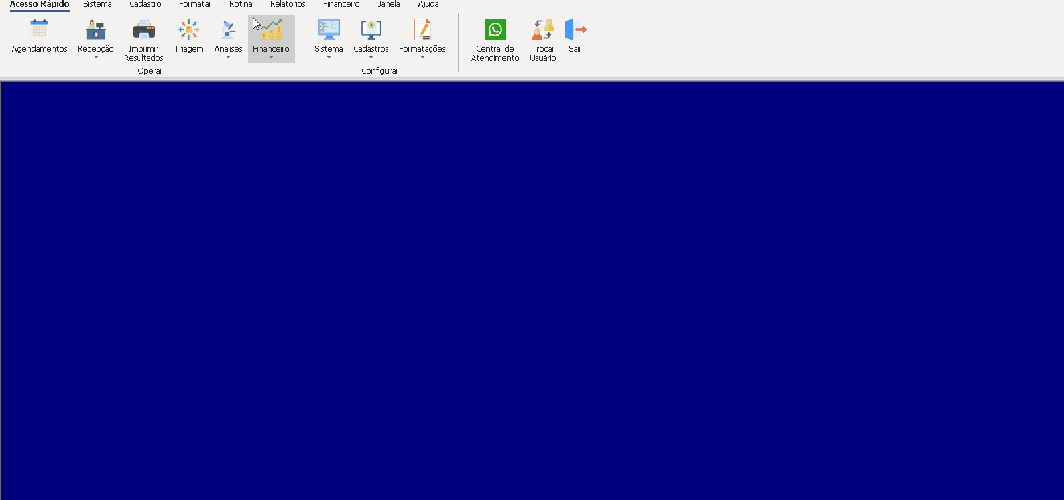Open the Rotina menu tab
The height and width of the screenshot is (500, 1064).
(x=241, y=4)
